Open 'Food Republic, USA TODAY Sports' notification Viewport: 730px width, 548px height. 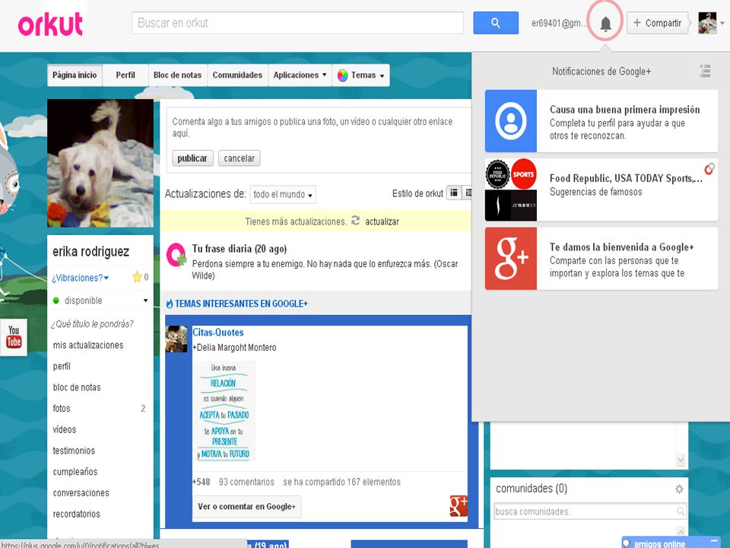[x=601, y=190]
